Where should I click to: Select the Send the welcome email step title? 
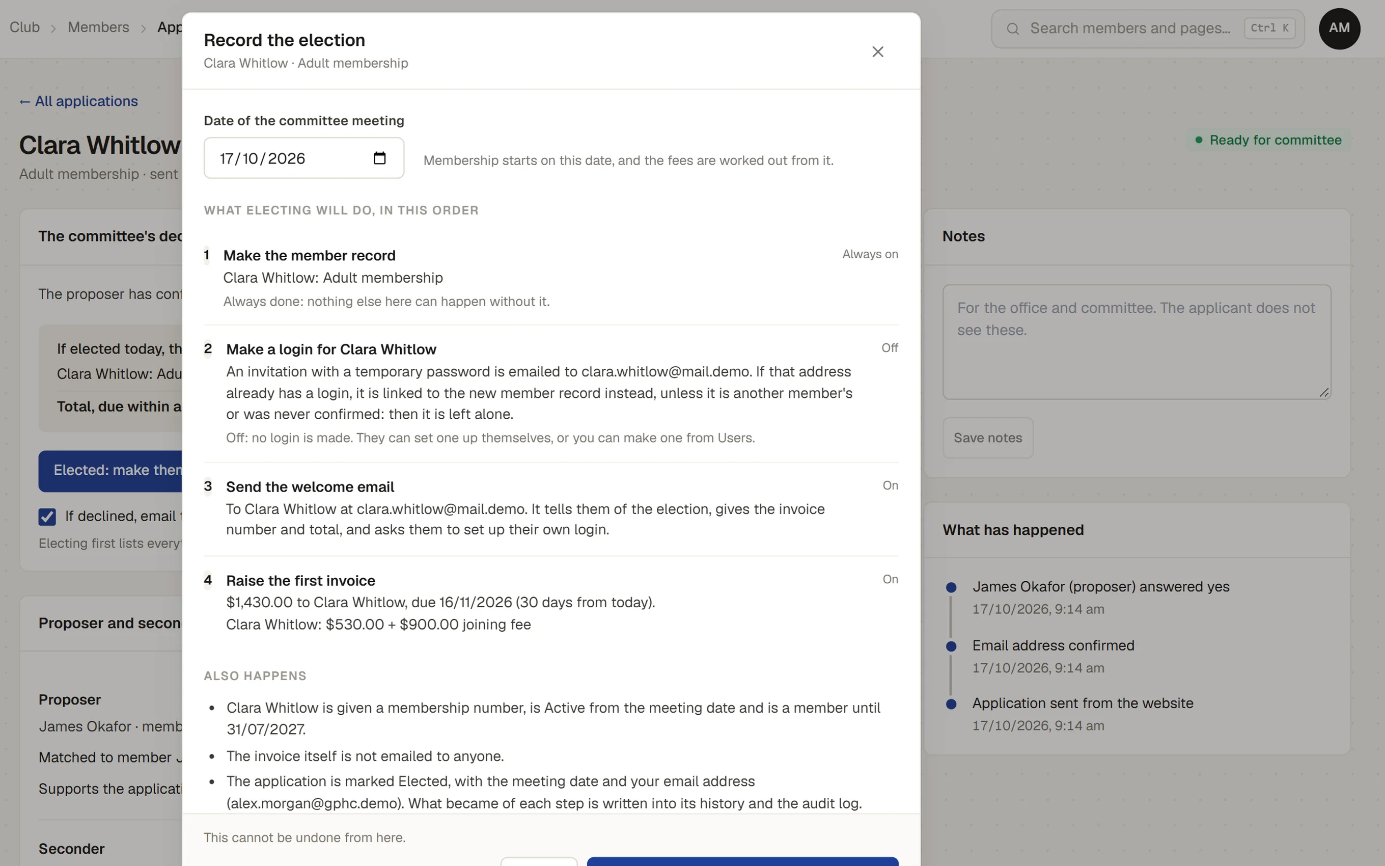pos(310,487)
